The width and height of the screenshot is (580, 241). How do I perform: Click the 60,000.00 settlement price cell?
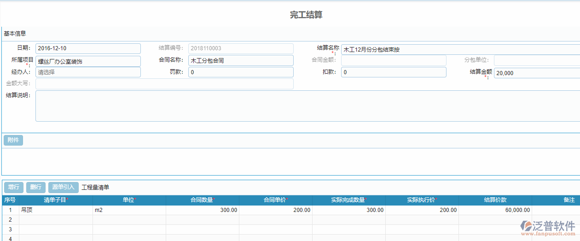pos(495,210)
